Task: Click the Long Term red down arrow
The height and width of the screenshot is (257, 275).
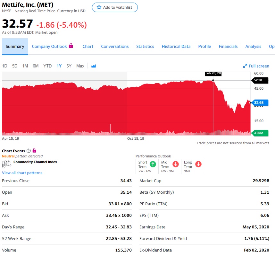Action: click(x=198, y=164)
